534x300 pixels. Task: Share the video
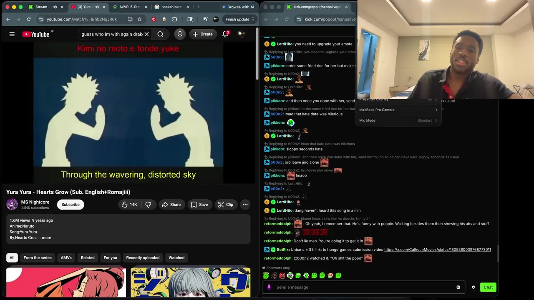[171, 205]
